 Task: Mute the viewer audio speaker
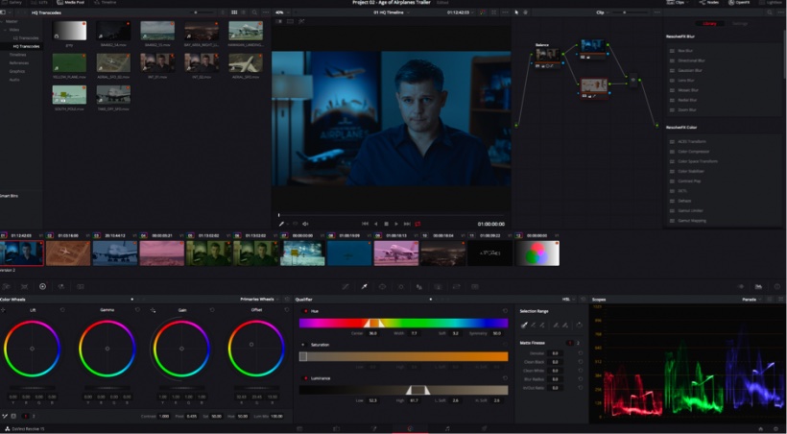(305, 224)
